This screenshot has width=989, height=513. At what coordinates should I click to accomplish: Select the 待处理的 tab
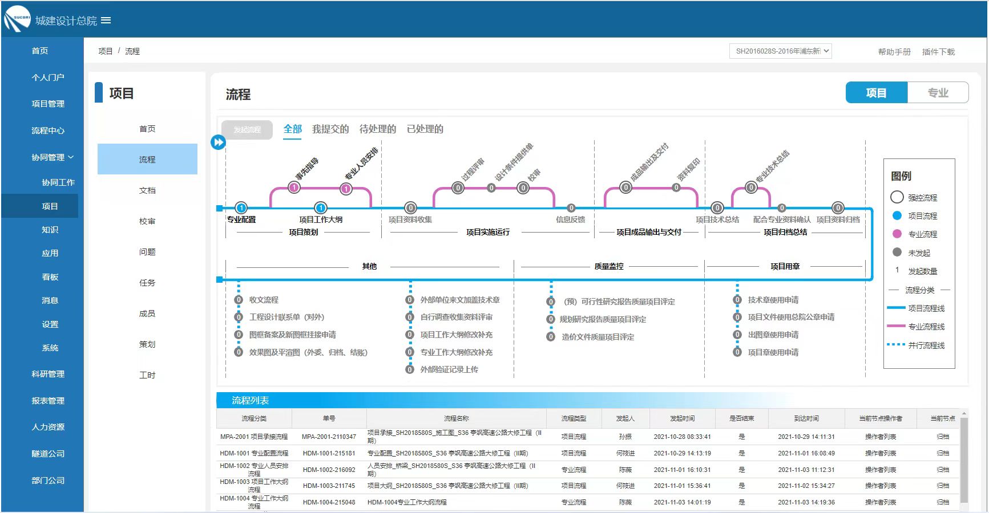point(378,129)
